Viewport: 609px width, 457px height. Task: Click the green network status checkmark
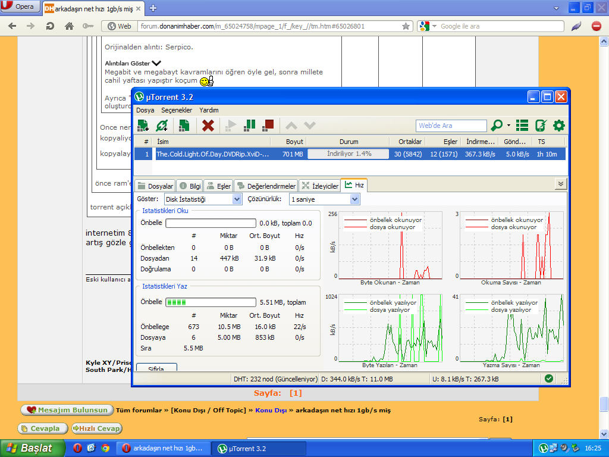pyautogui.click(x=549, y=378)
